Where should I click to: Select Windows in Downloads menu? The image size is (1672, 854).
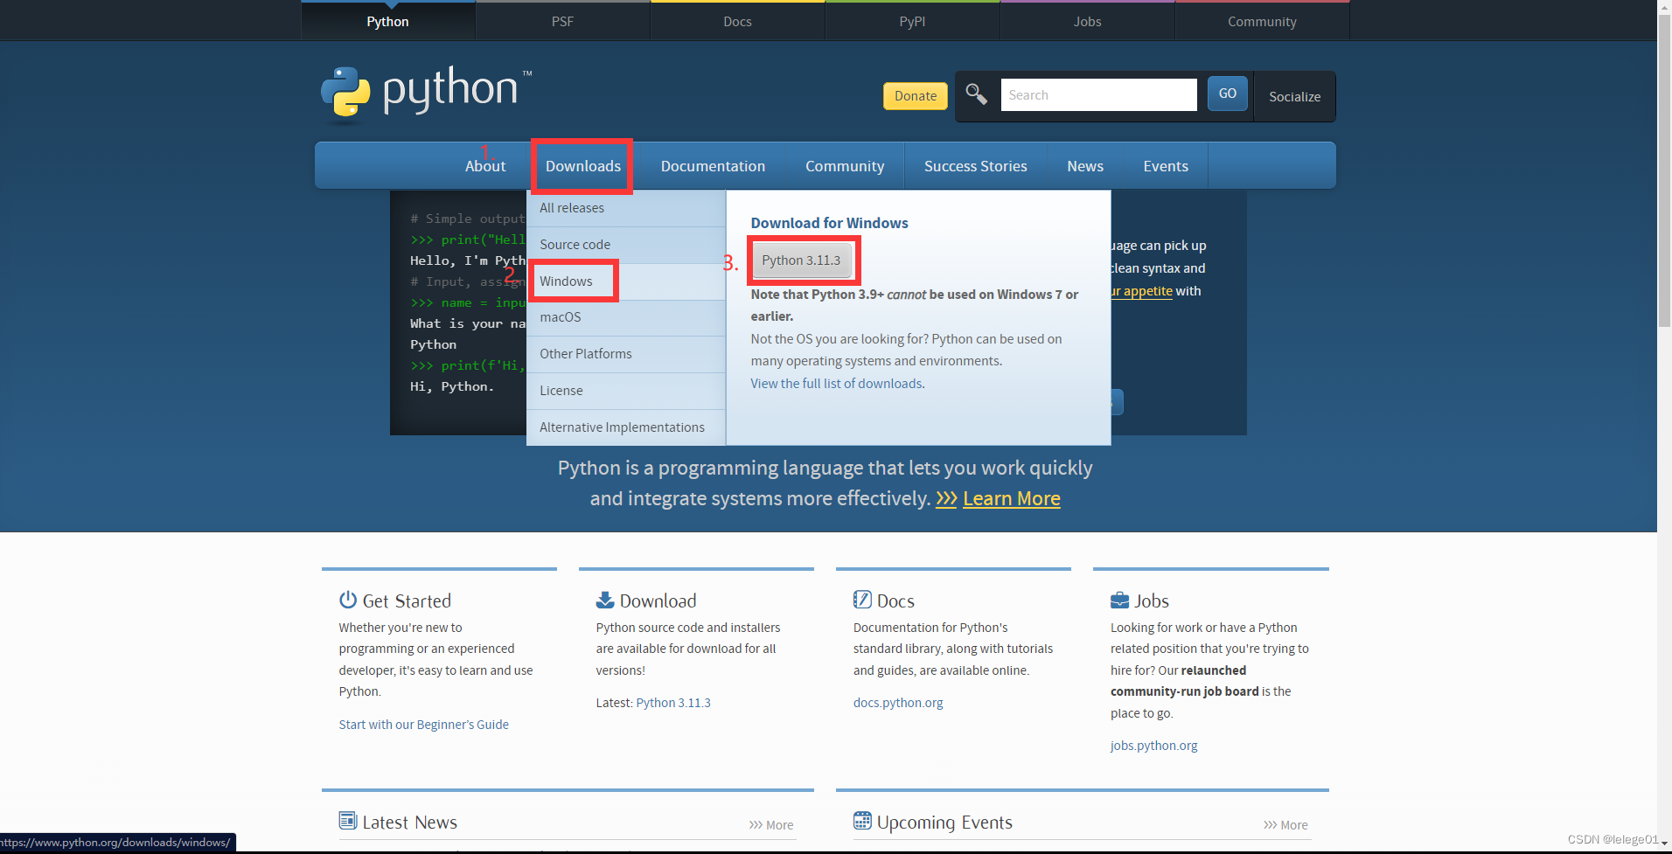626,281
